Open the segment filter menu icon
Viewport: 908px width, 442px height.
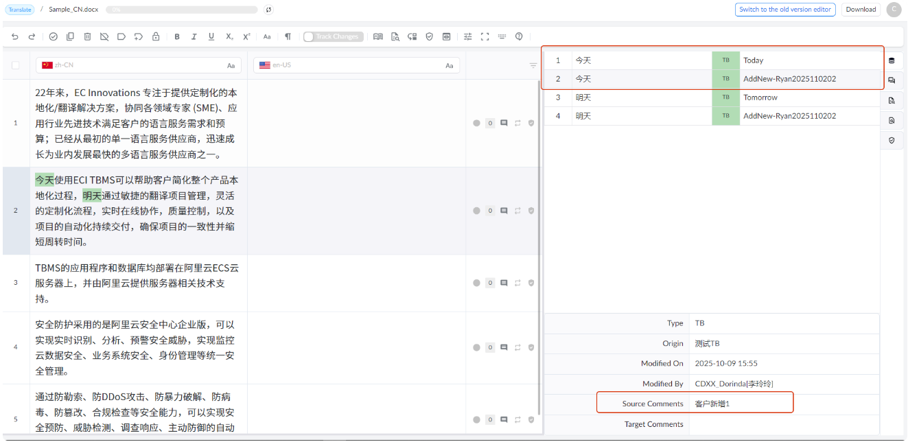(533, 65)
